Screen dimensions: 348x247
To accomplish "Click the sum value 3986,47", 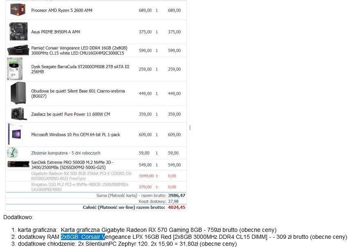I will click(x=176, y=195).
